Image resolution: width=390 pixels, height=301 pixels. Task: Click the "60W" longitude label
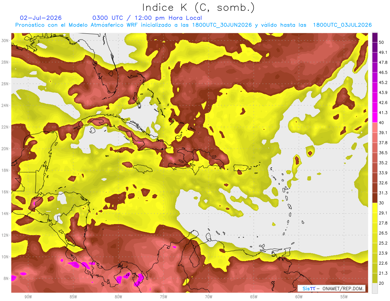coord(299,297)
